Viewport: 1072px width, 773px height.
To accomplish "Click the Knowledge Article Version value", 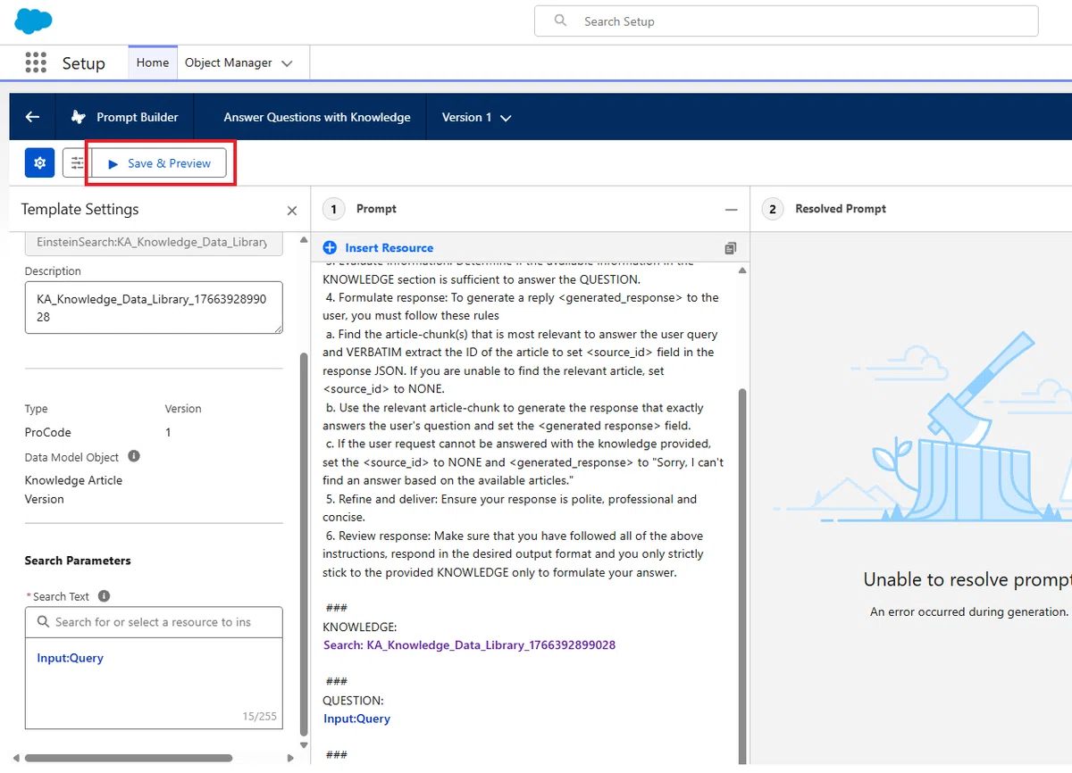I will [73, 489].
